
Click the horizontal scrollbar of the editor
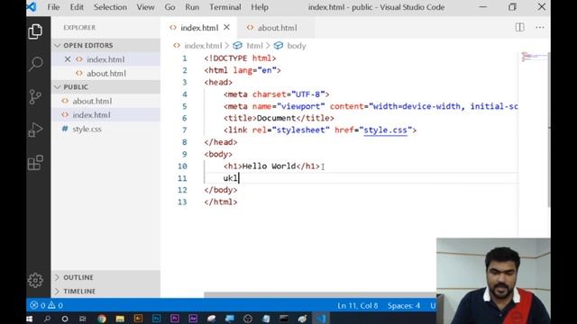(x=320, y=295)
